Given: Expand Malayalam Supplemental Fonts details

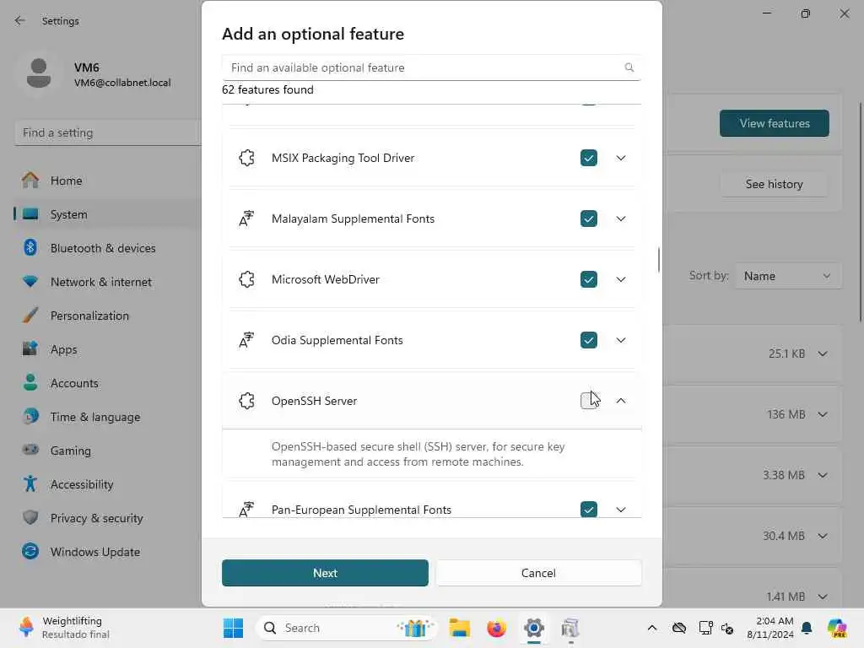Looking at the screenshot, I should point(621,219).
